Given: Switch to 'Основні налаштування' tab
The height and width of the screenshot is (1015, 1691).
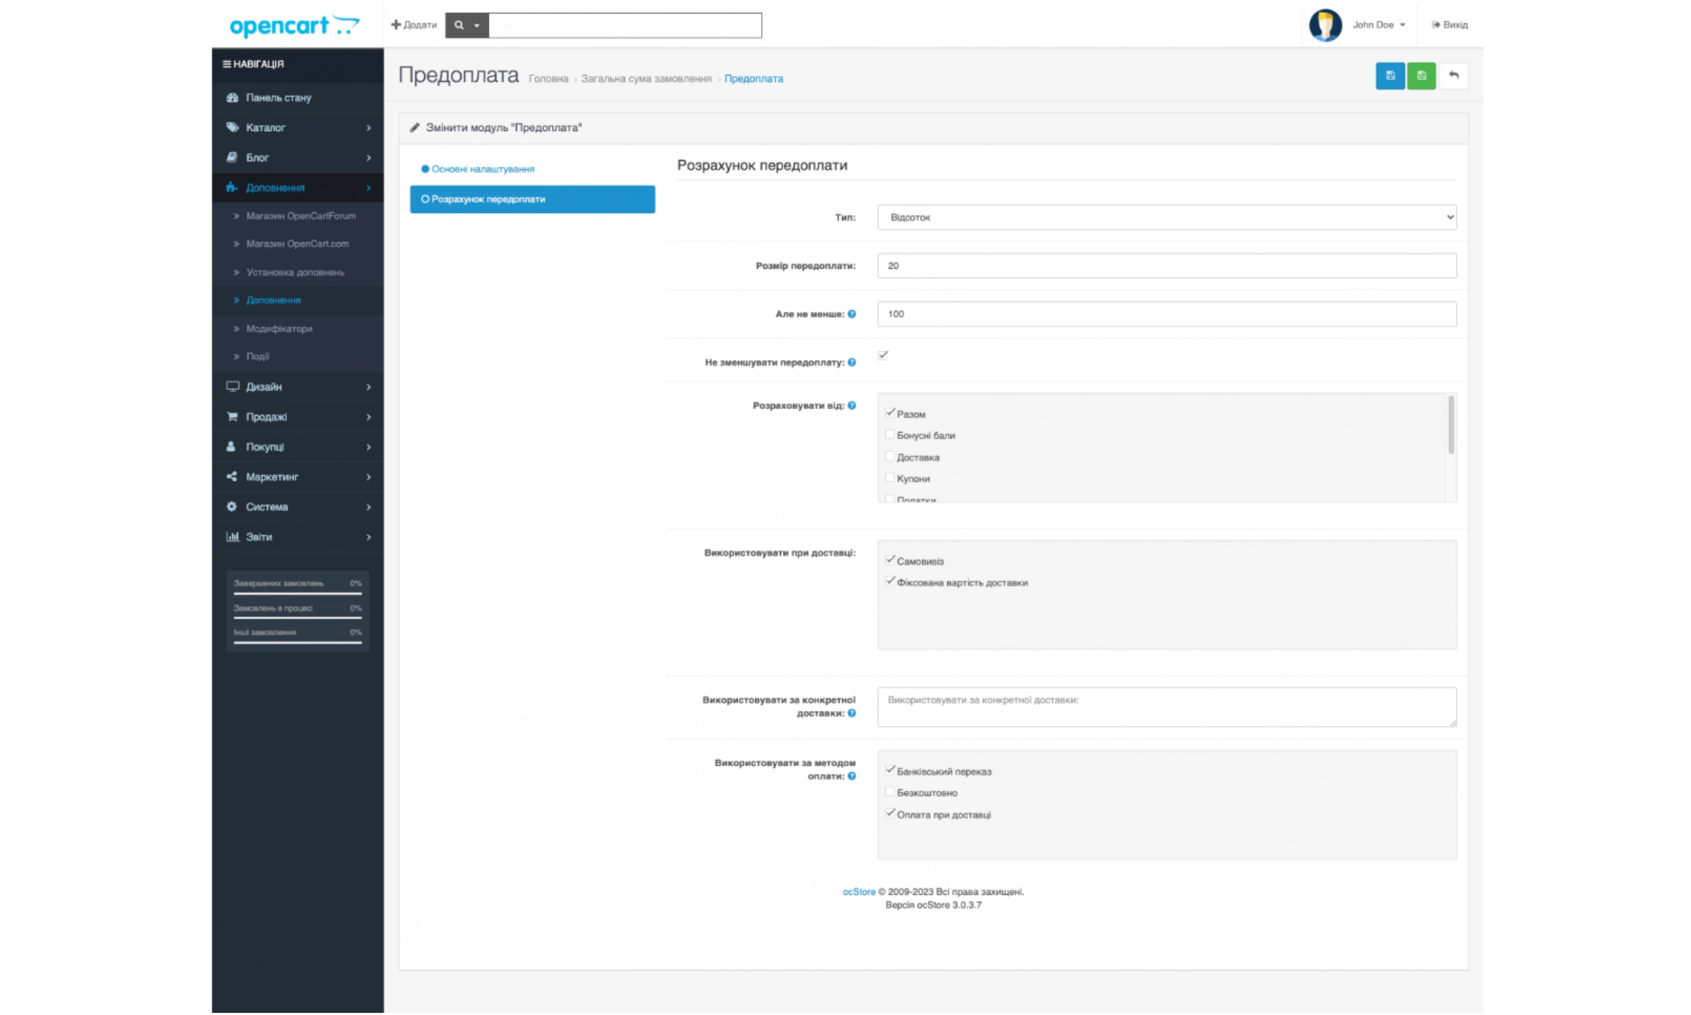Looking at the screenshot, I should click(482, 169).
